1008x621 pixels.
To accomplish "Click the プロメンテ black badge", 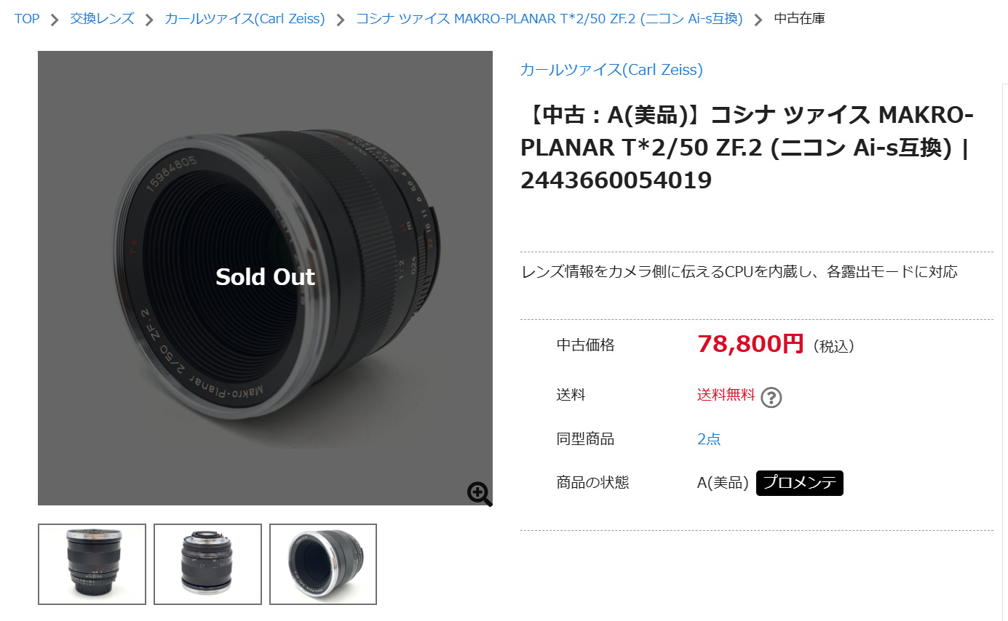I will pos(800,483).
